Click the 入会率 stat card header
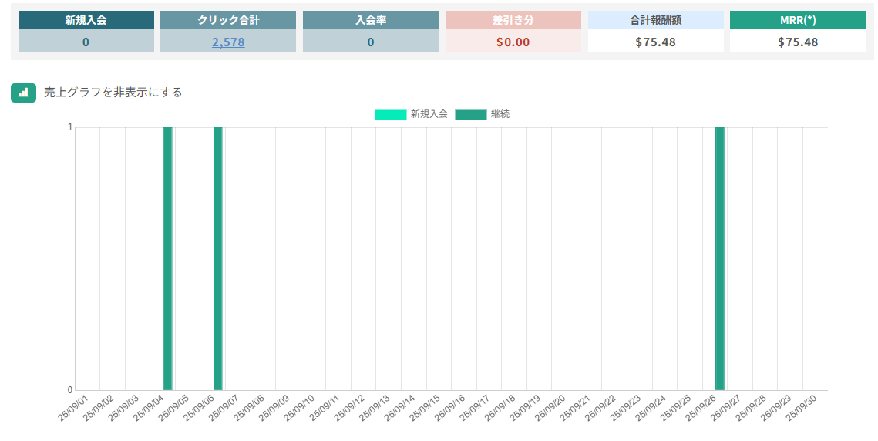The width and height of the screenshot is (878, 441). tap(371, 20)
